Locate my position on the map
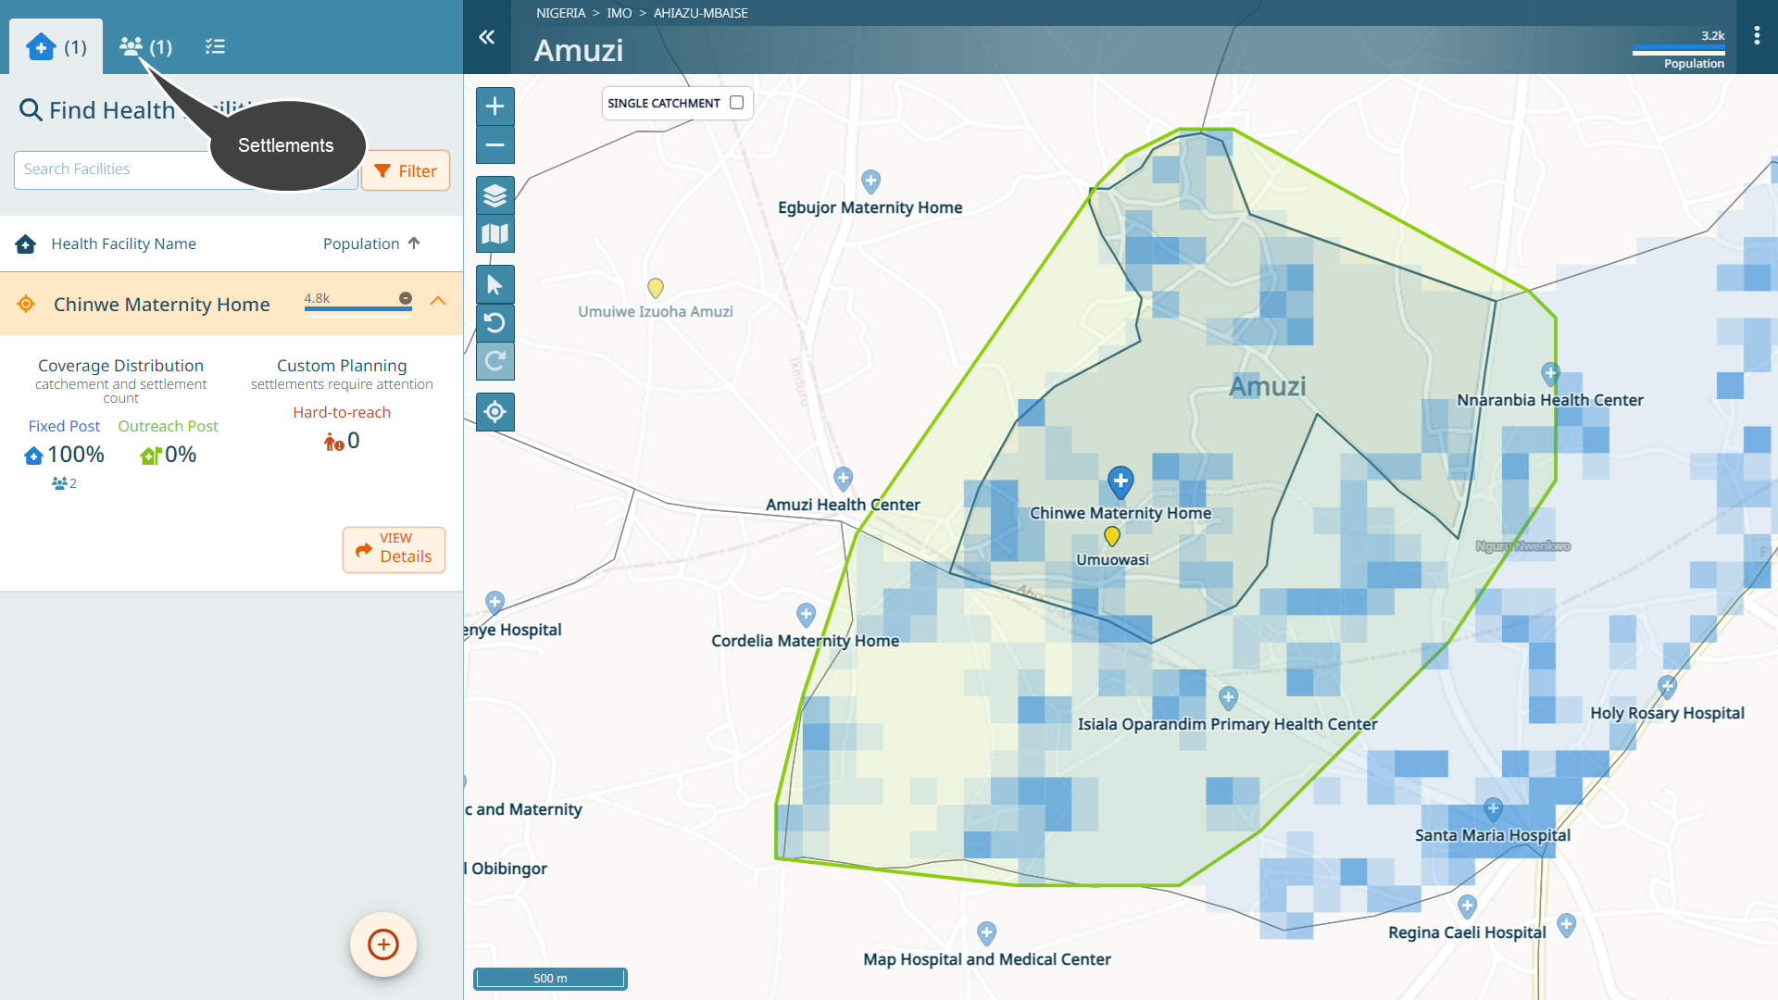 tap(495, 412)
